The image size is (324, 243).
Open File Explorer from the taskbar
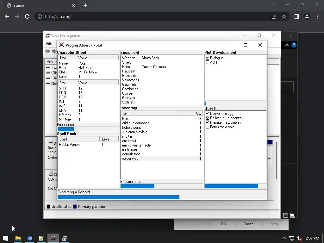(x=18, y=238)
